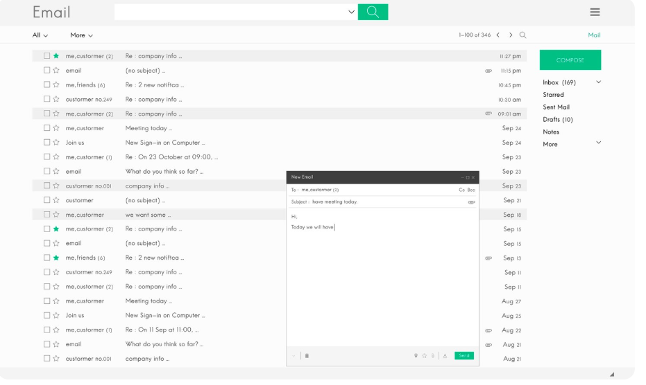
Task: Open the Sent Mail folder
Action: (556, 107)
